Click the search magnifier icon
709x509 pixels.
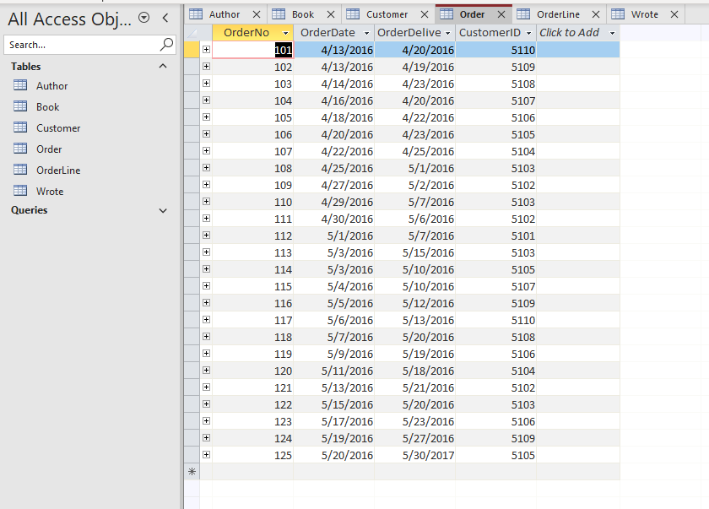tap(165, 44)
